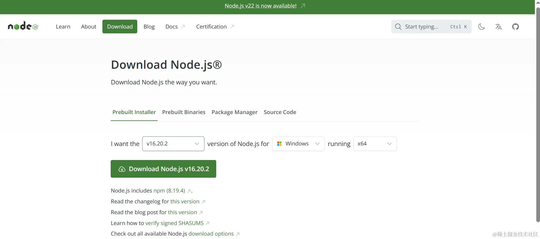540x239 pixels.
Task: Switch to the Package Manager tab
Action: pyautogui.click(x=235, y=112)
